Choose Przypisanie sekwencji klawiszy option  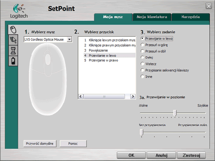click(x=142, y=70)
